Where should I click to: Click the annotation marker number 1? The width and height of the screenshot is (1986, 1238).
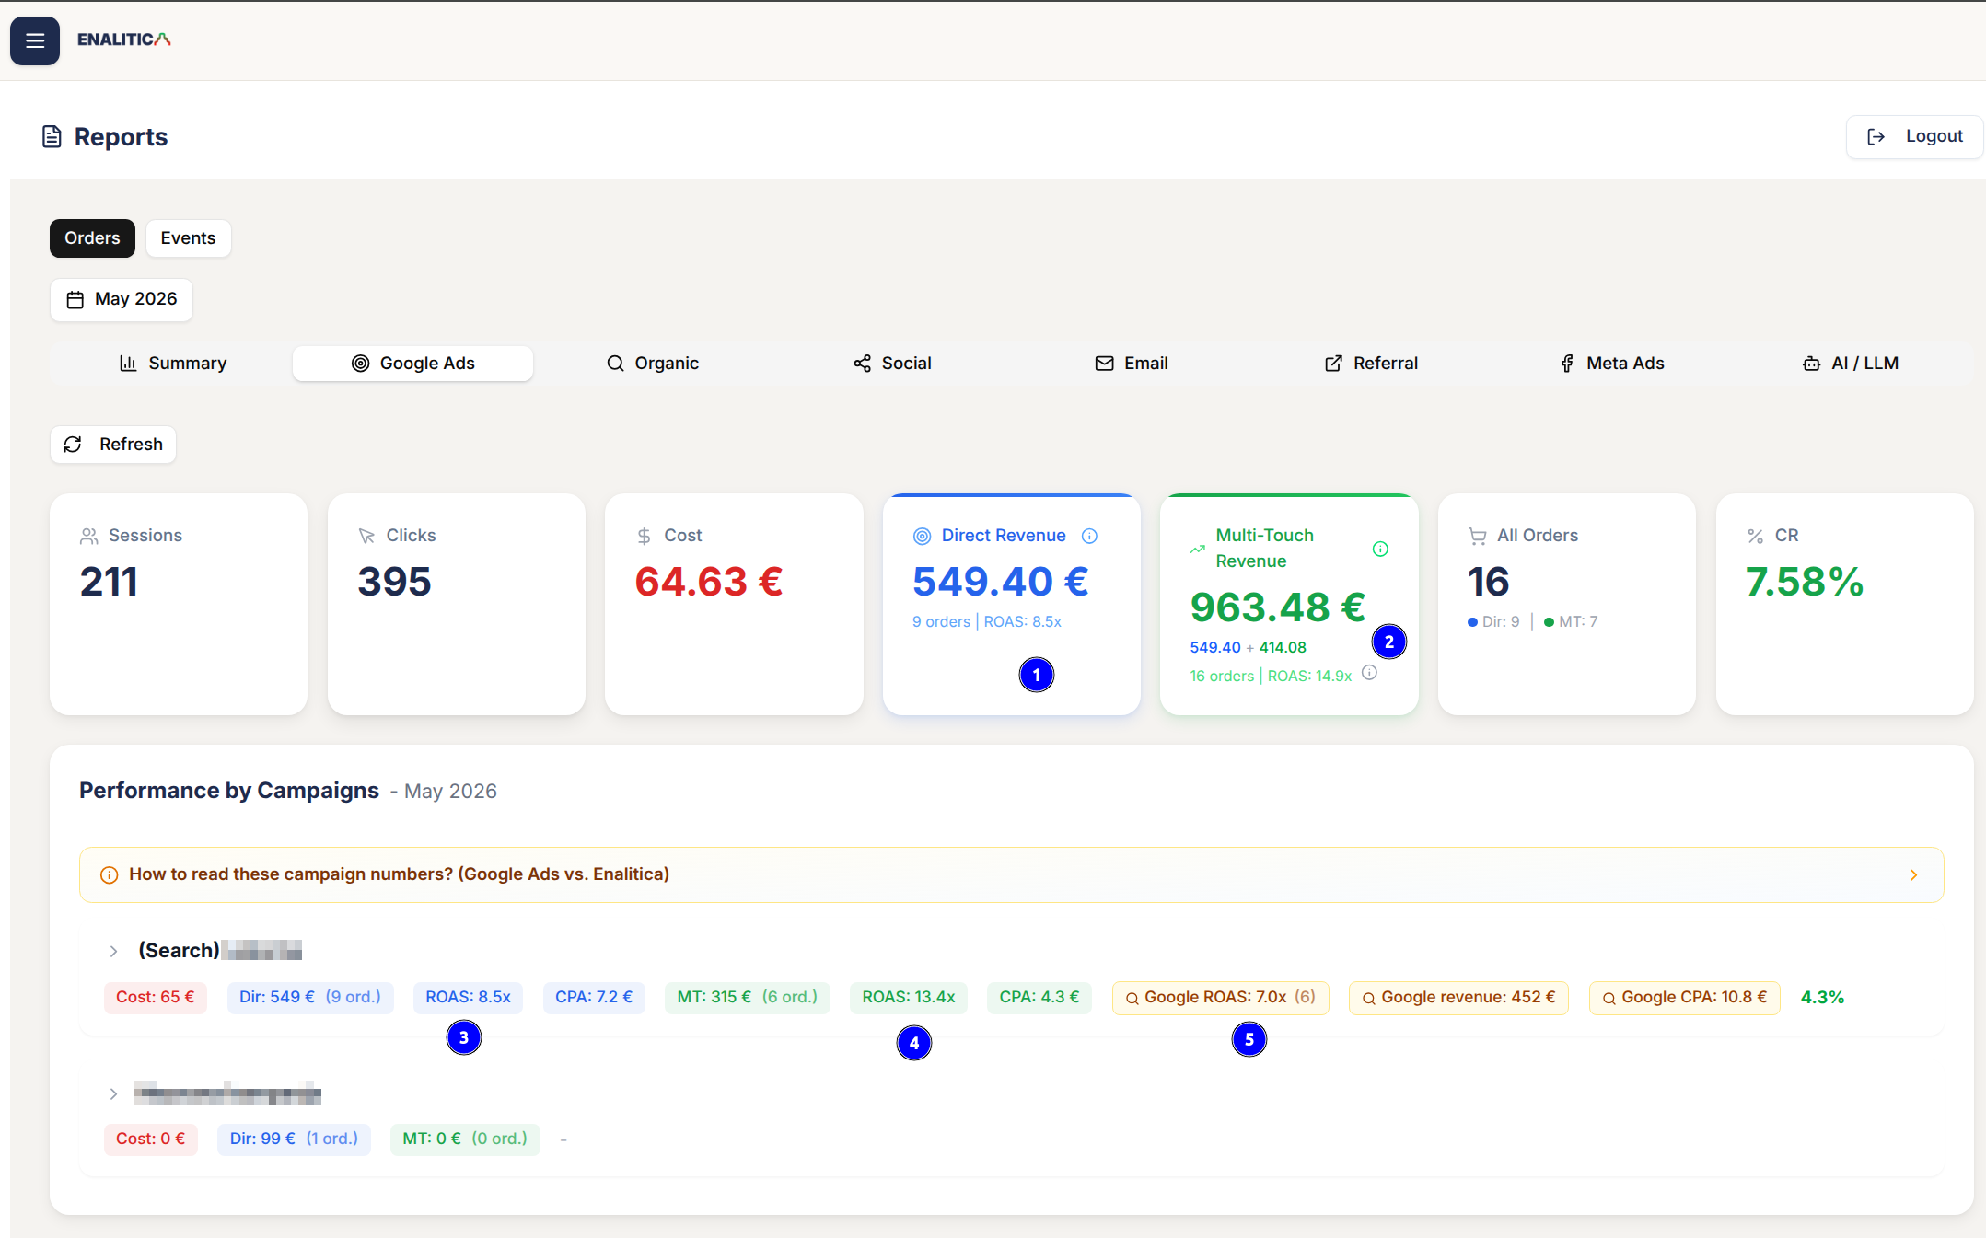coord(1037,675)
